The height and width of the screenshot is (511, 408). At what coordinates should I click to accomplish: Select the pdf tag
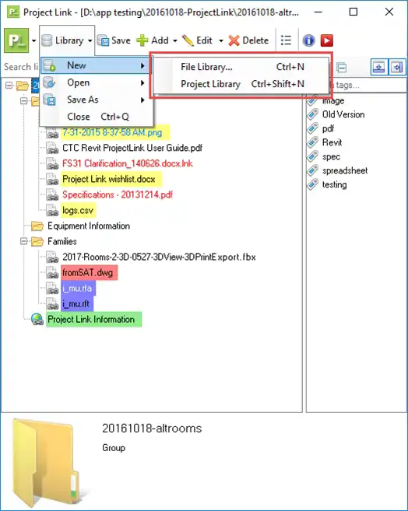328,128
